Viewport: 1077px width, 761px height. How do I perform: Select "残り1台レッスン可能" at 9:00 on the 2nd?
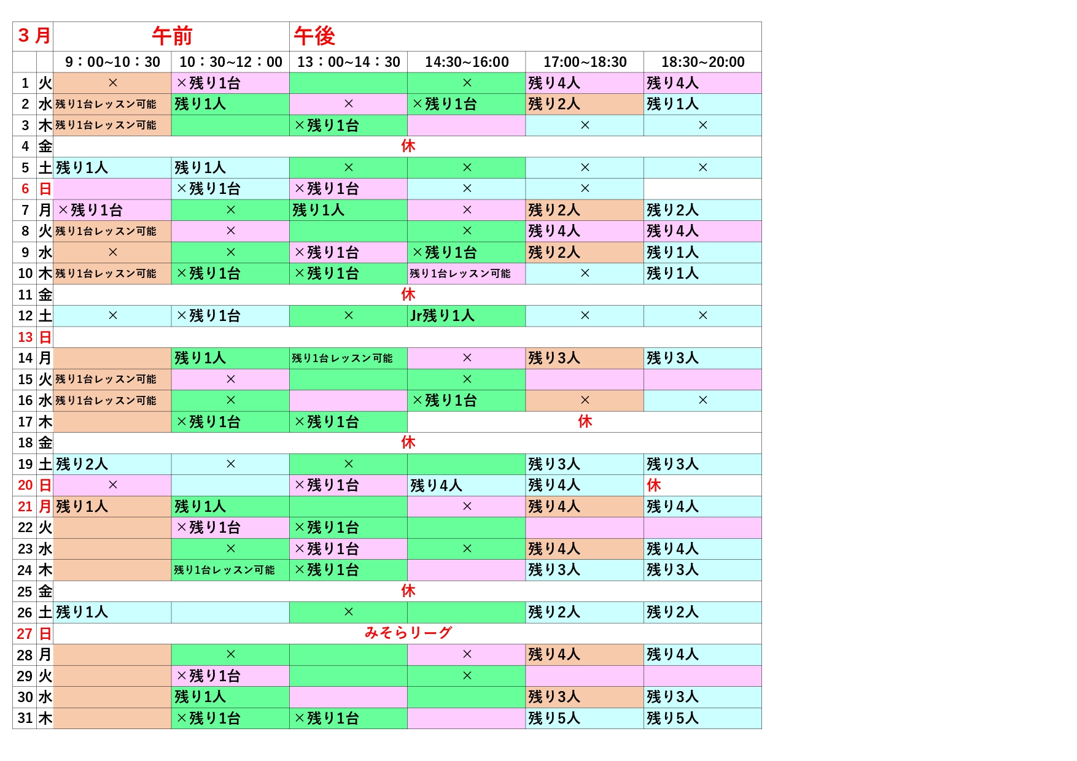[106, 104]
